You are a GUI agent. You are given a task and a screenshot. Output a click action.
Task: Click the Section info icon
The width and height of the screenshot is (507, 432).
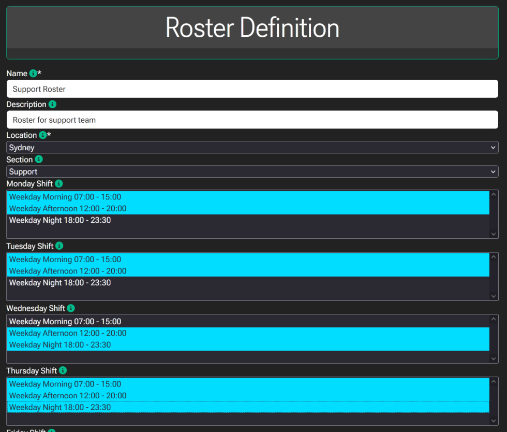[x=38, y=159]
